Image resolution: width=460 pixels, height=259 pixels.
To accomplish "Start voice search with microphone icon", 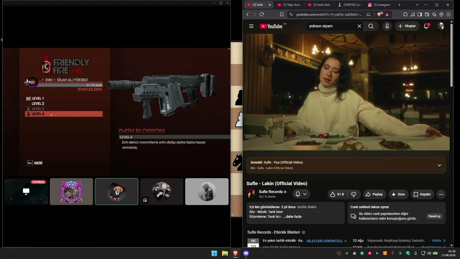I will (387, 26).
